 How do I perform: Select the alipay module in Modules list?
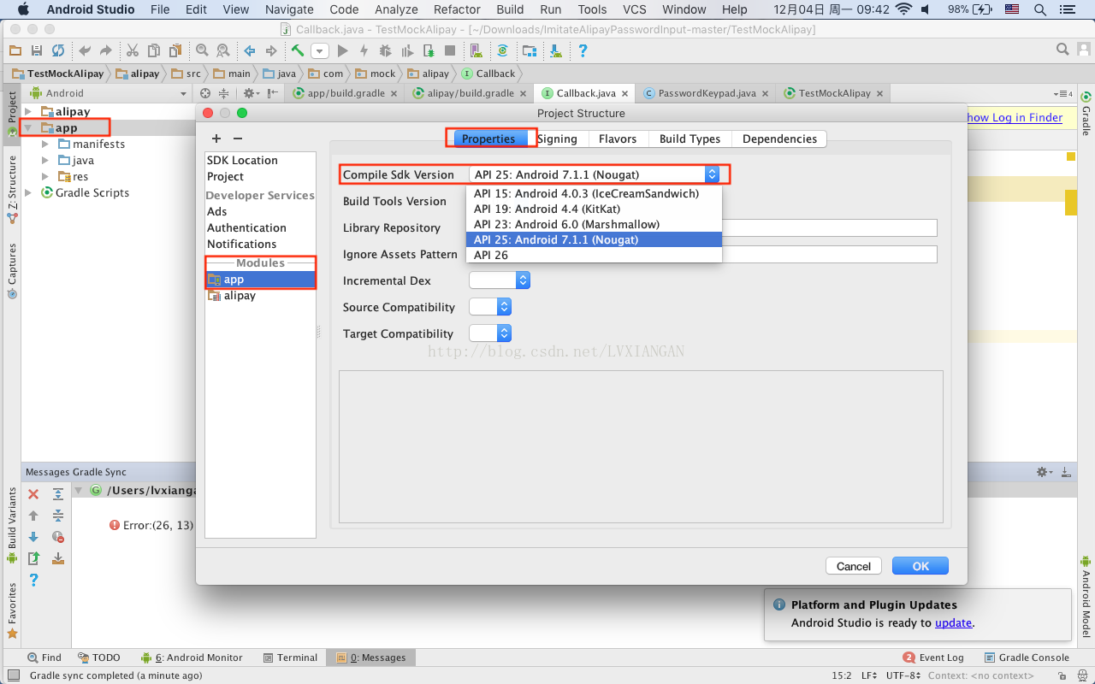coord(260,295)
